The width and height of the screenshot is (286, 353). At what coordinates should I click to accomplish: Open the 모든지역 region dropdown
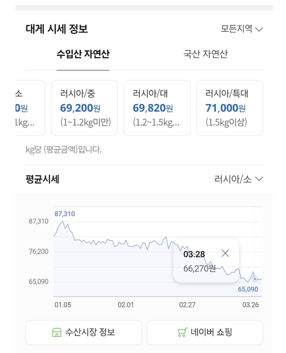pos(241,29)
